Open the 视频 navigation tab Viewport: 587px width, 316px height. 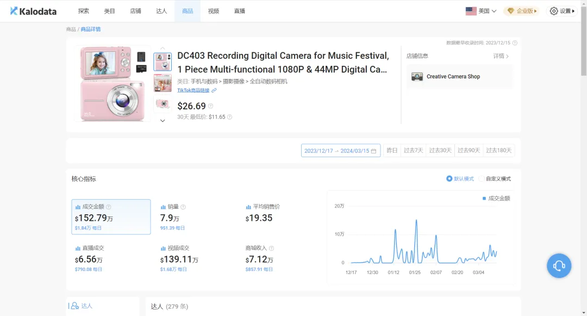[x=214, y=11]
